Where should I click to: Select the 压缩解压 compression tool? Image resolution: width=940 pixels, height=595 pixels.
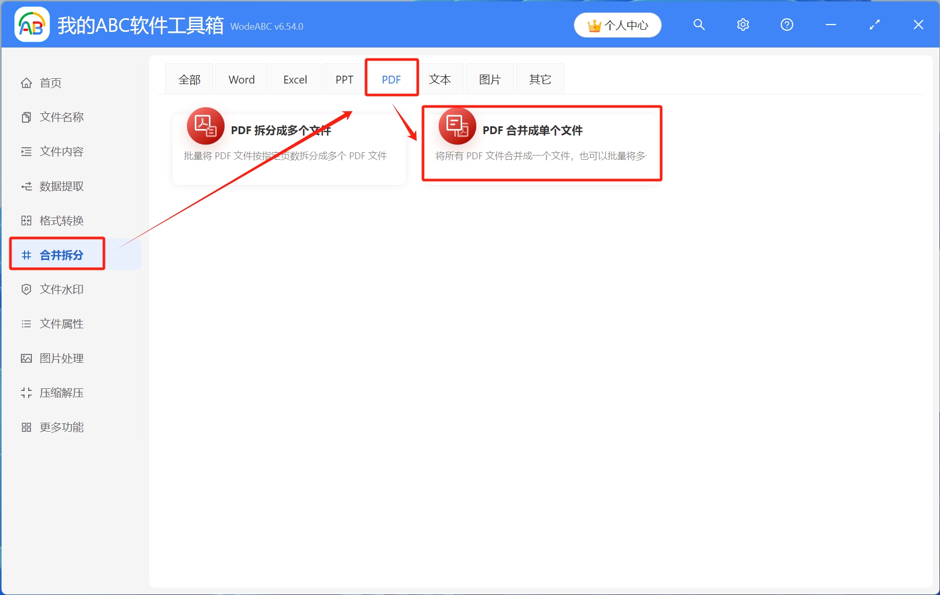tap(61, 392)
